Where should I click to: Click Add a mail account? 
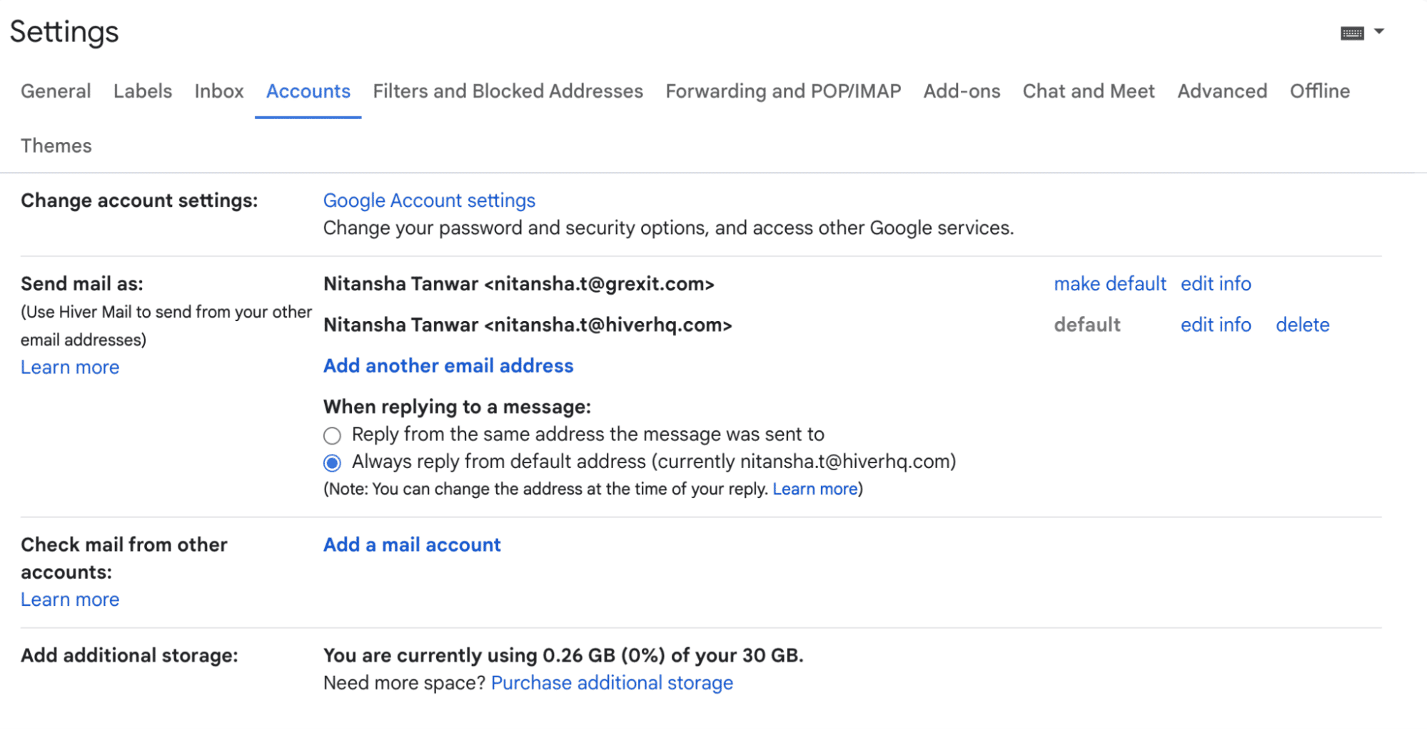point(411,545)
